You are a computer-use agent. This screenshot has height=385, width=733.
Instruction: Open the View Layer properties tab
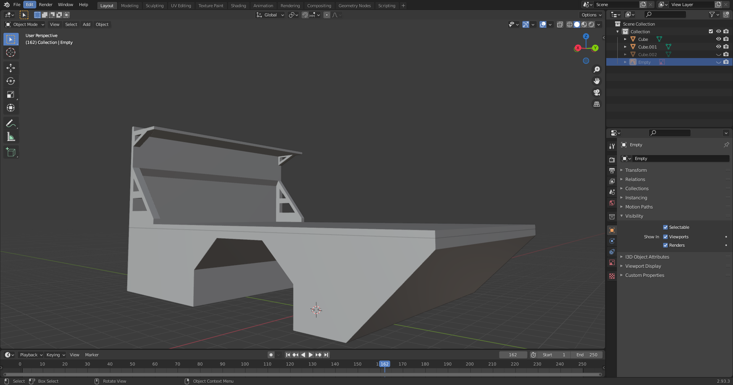[612, 181]
